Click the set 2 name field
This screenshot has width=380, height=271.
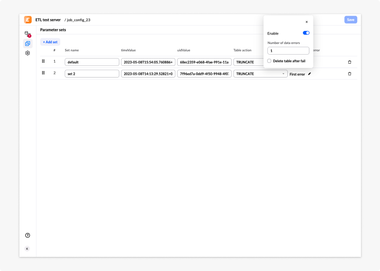tap(92, 74)
